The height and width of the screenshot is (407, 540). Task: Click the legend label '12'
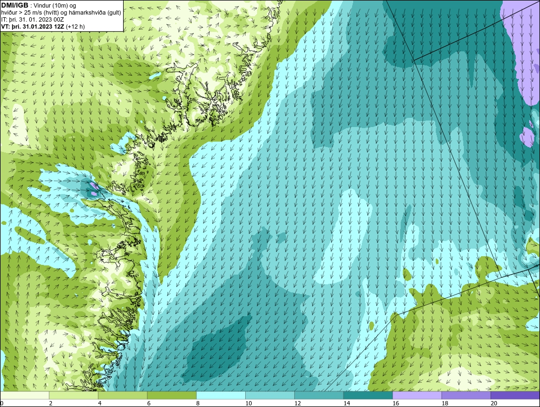[298, 403]
